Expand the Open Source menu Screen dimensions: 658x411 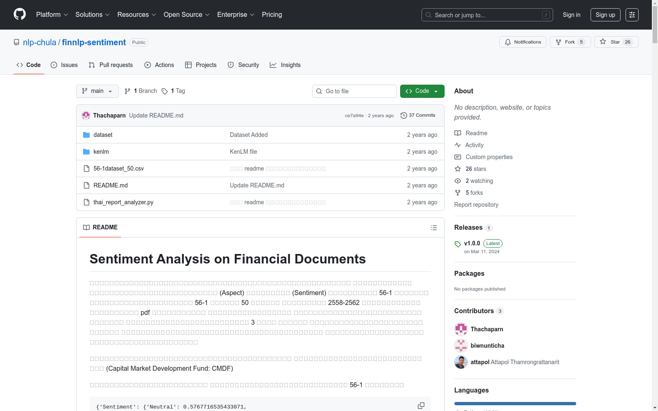187,15
